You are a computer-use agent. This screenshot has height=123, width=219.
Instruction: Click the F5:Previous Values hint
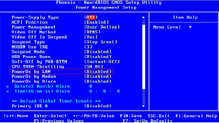(x=59, y=121)
